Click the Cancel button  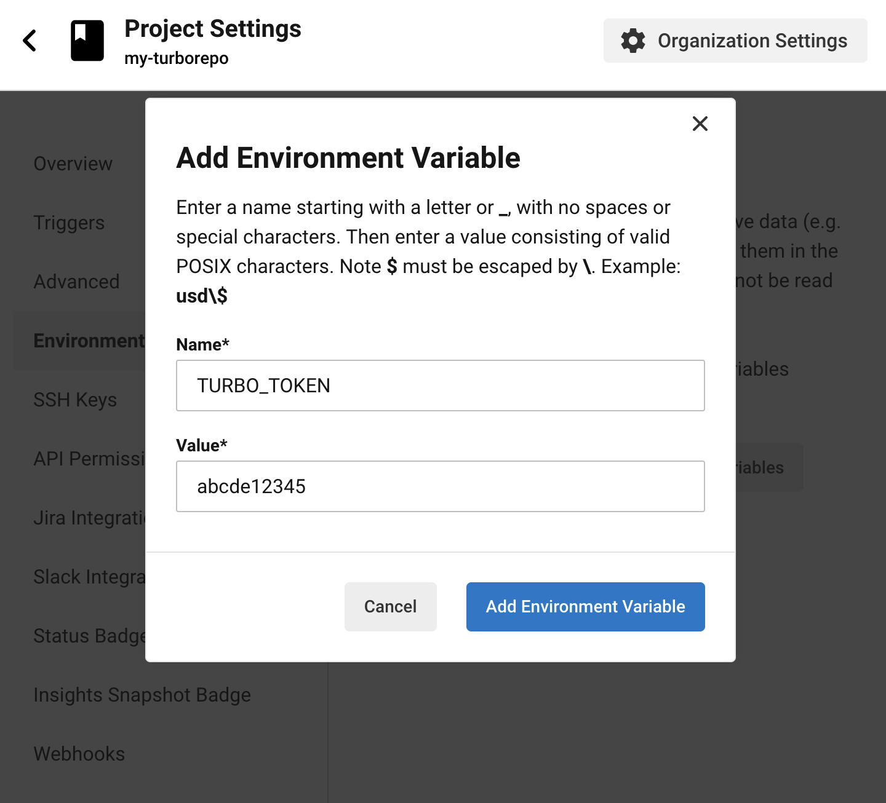pyautogui.click(x=390, y=607)
